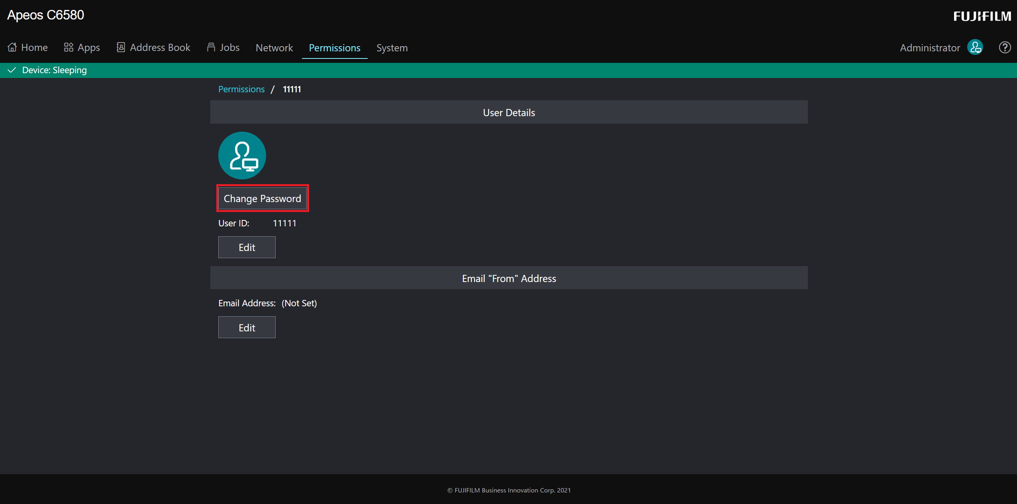Click the Administrator account label

point(929,48)
